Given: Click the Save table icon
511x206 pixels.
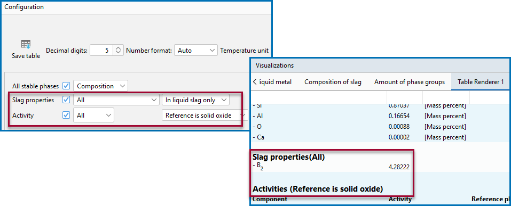Looking at the screenshot, I should pyautogui.click(x=26, y=44).
